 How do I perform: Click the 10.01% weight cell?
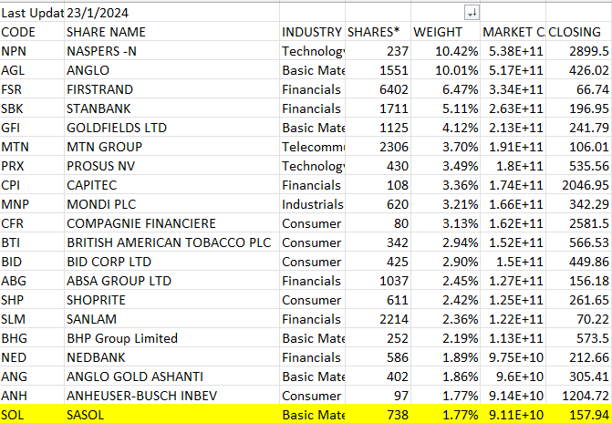[x=445, y=70]
